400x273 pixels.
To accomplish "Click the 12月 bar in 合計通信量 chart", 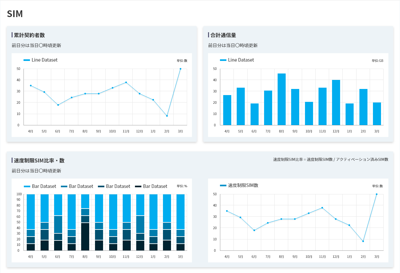I will [336, 102].
